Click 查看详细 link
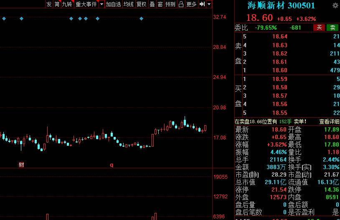340x220 pixels. coord(329,121)
